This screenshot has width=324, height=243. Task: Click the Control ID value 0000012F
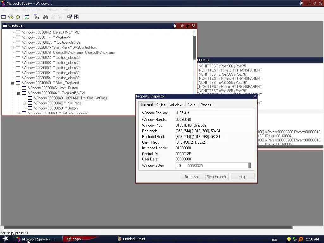tap(183, 154)
